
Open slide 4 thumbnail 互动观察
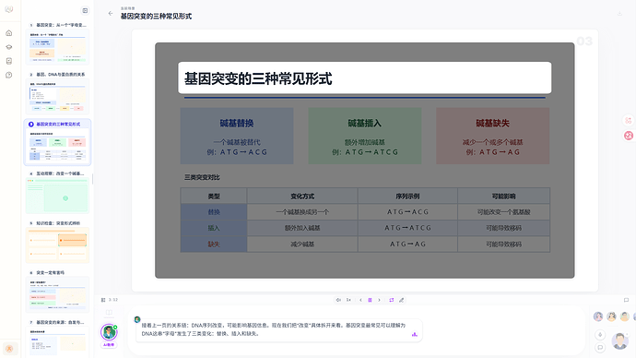(57, 196)
